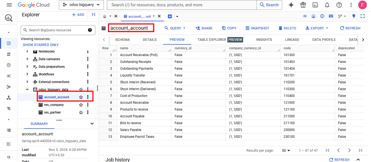This screenshot has width=371, height=162.
Task: Star the res_company table
Action: (x=81, y=105)
